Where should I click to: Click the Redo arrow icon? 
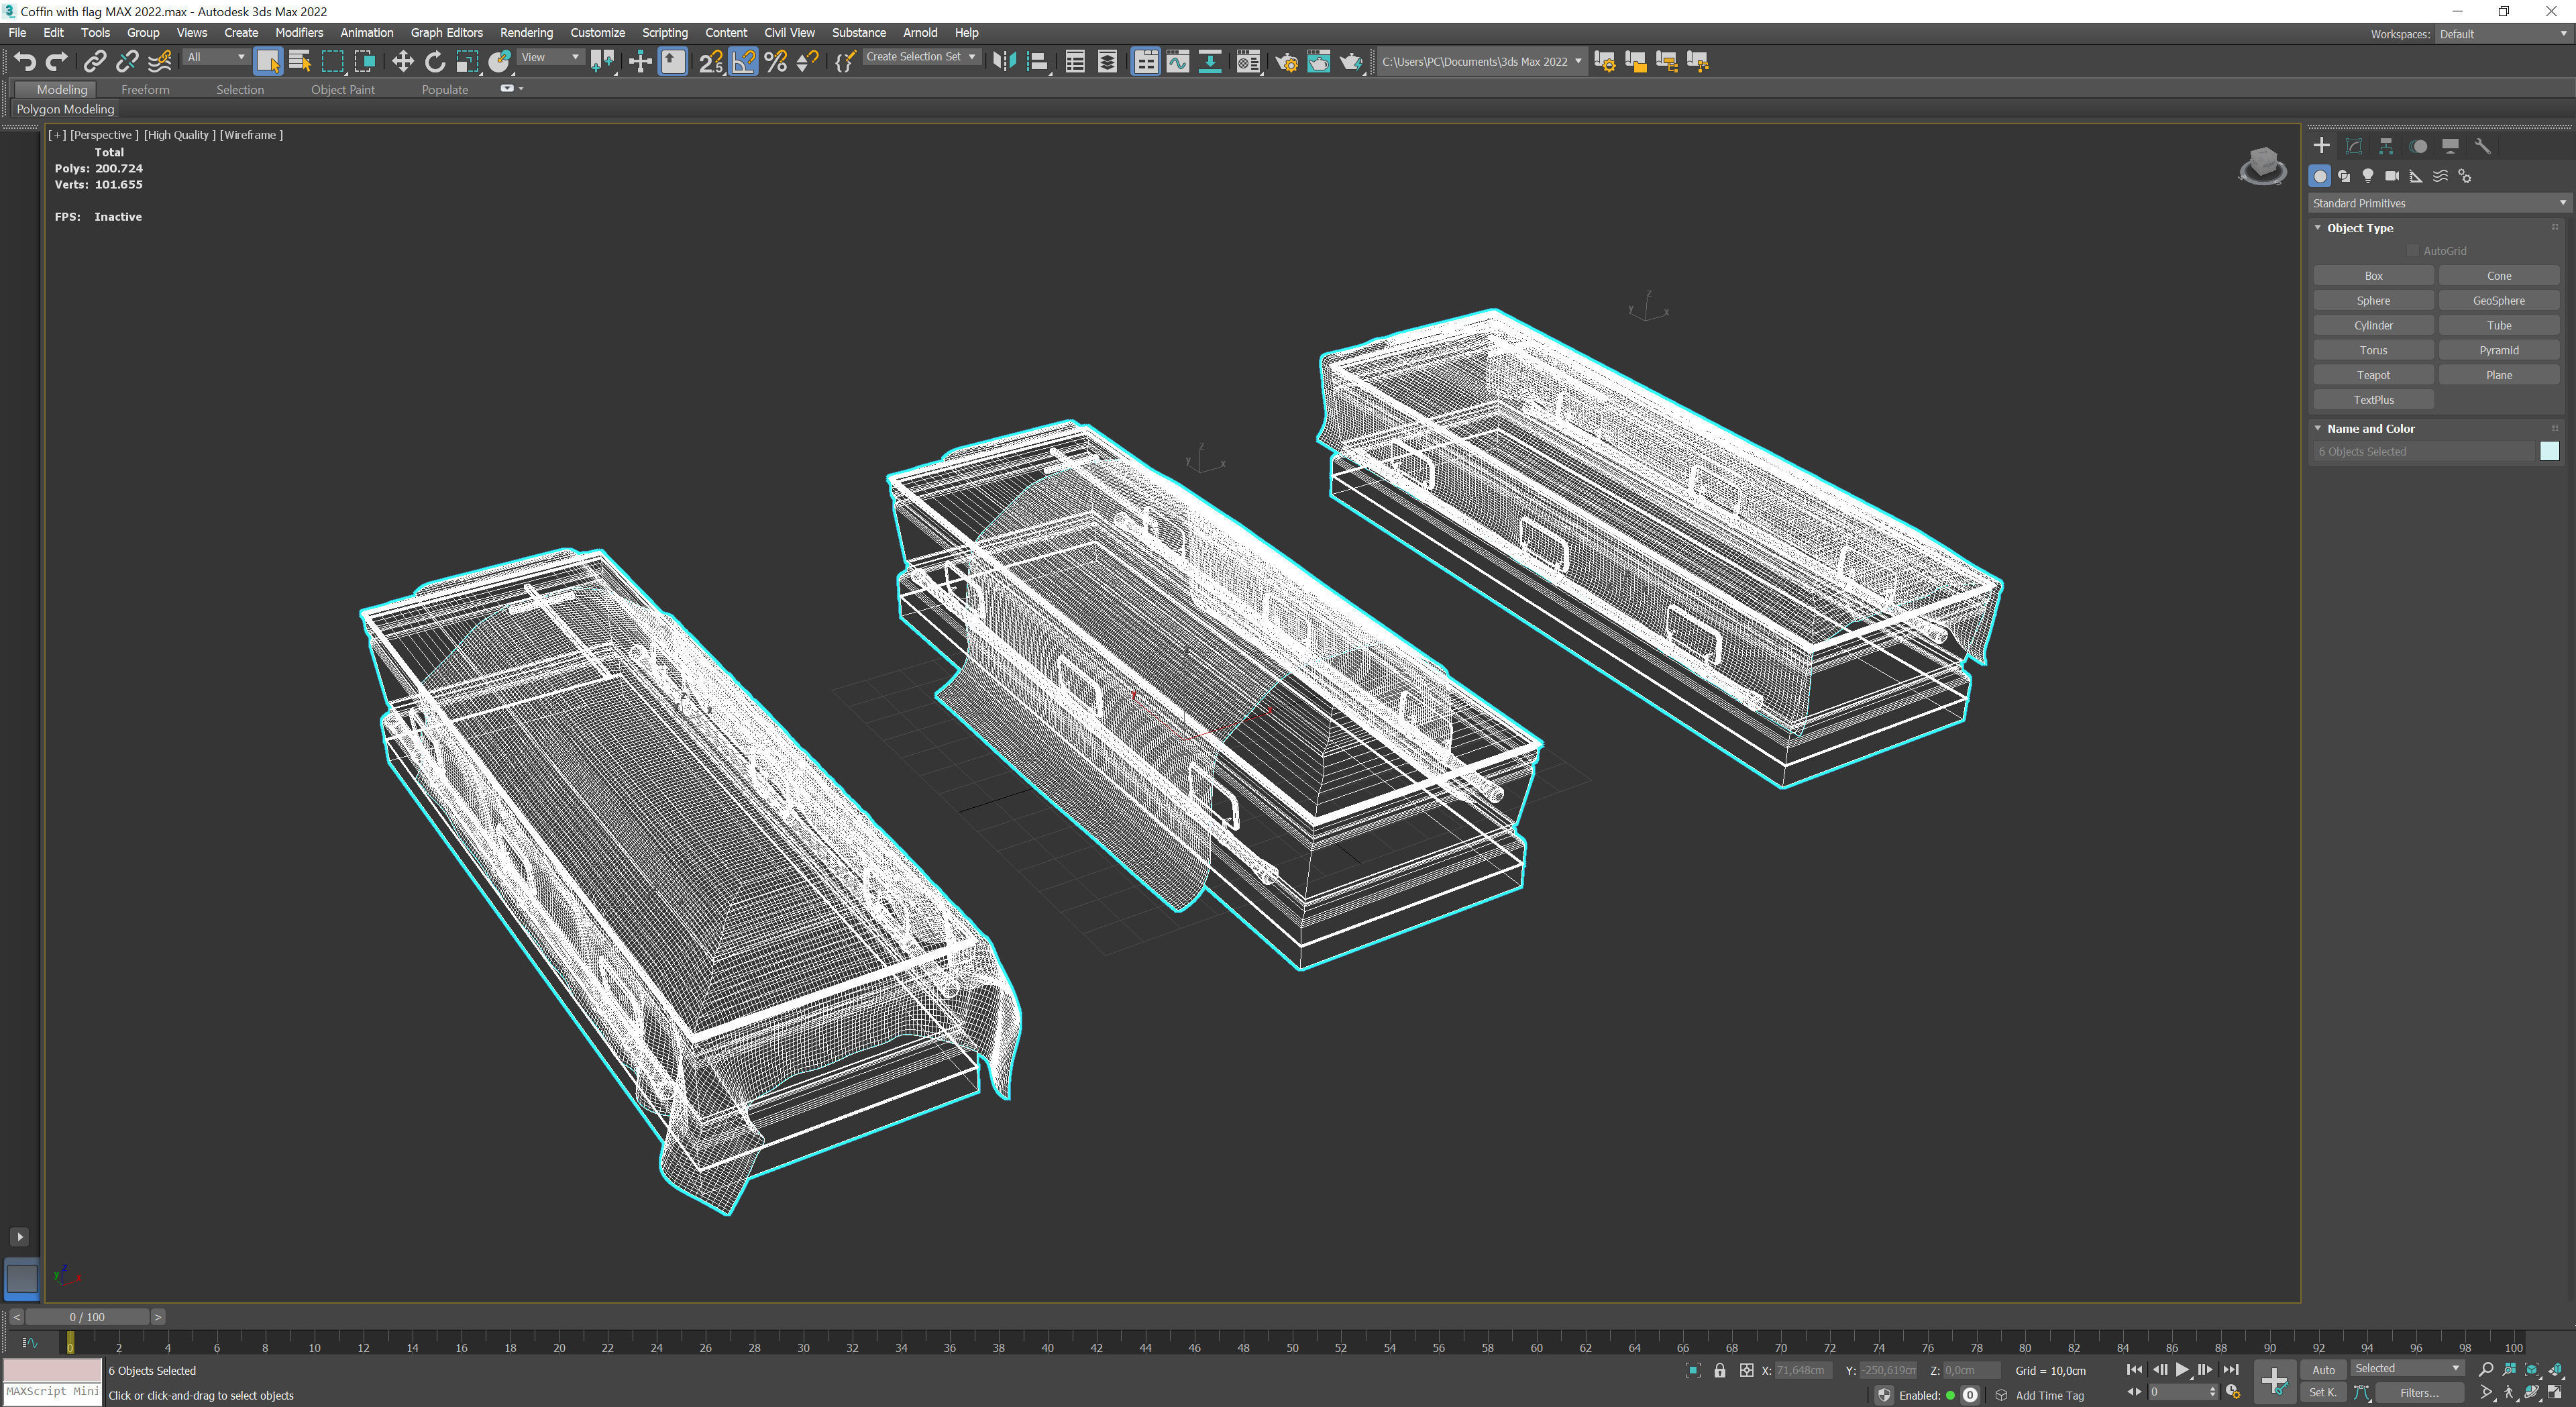point(57,62)
